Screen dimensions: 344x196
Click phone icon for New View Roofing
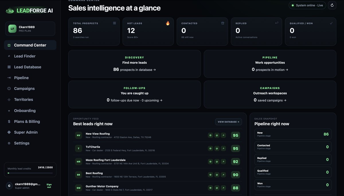click(x=210, y=135)
